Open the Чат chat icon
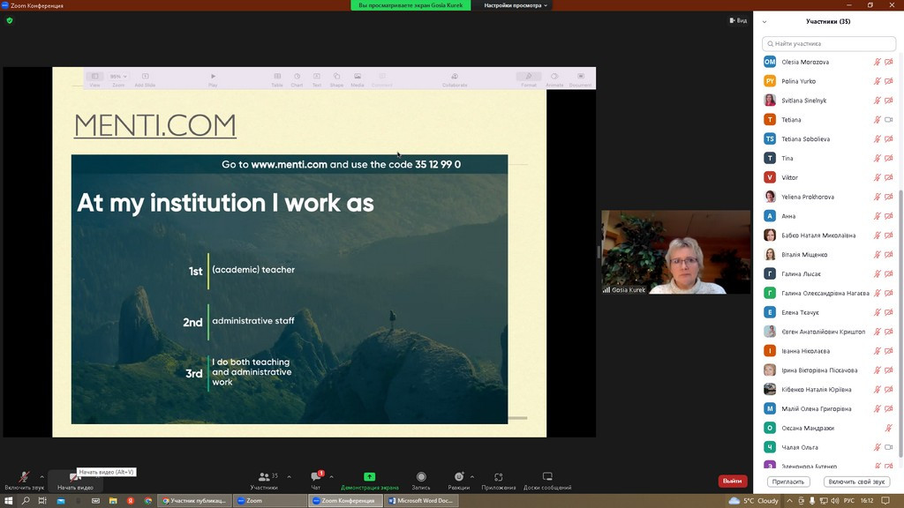904x508 pixels. tap(315, 477)
